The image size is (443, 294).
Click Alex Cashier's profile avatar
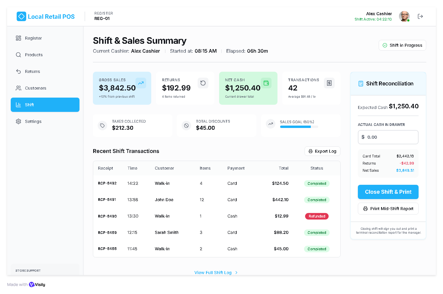[x=404, y=16]
